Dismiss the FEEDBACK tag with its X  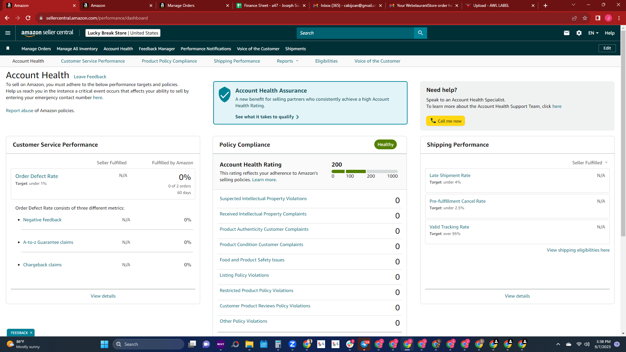coord(31,333)
